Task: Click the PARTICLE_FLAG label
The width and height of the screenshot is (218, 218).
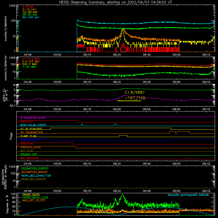Action: pyautogui.click(x=31, y=147)
